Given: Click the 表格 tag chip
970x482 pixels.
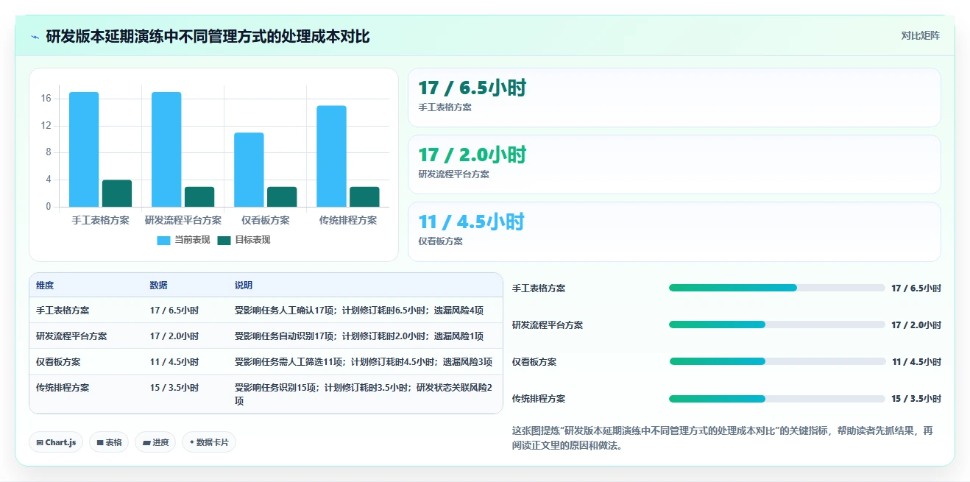Looking at the screenshot, I should 109,442.
